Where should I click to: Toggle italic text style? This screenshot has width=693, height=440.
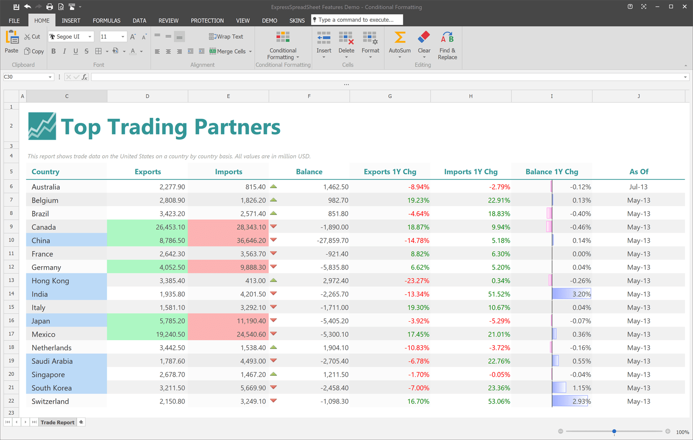[x=65, y=51]
